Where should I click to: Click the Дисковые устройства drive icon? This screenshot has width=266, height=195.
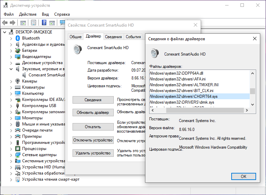tap(18, 63)
